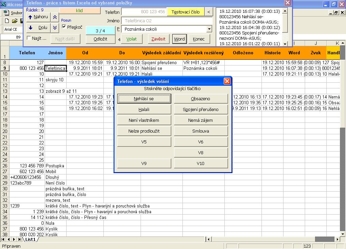Click the green klid status box
Image resolution: width=346 pixels, height=249 pixels.
[80, 10]
